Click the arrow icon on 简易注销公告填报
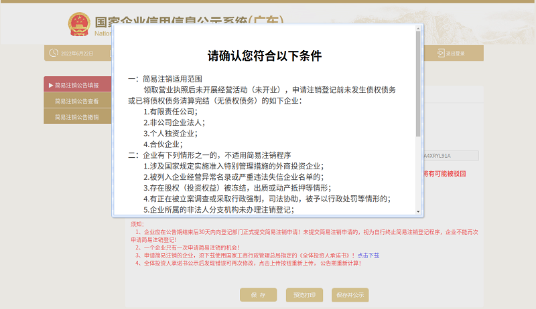The image size is (536, 309). 51,86
